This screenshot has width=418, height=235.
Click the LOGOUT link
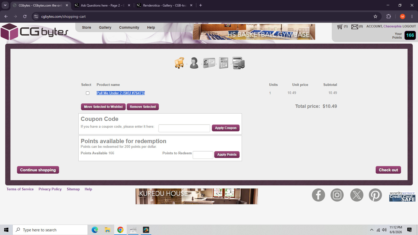point(409,26)
